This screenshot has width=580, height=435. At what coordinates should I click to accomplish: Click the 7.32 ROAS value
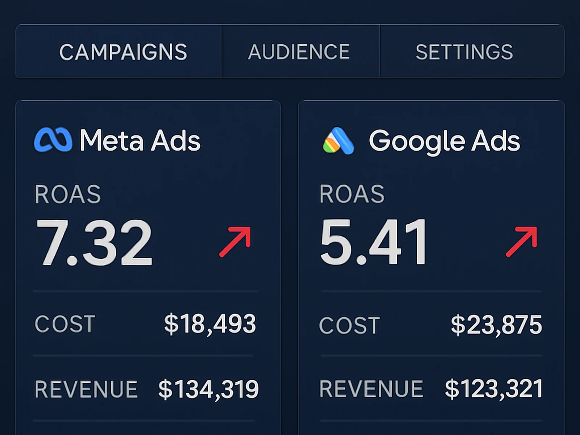(x=94, y=243)
